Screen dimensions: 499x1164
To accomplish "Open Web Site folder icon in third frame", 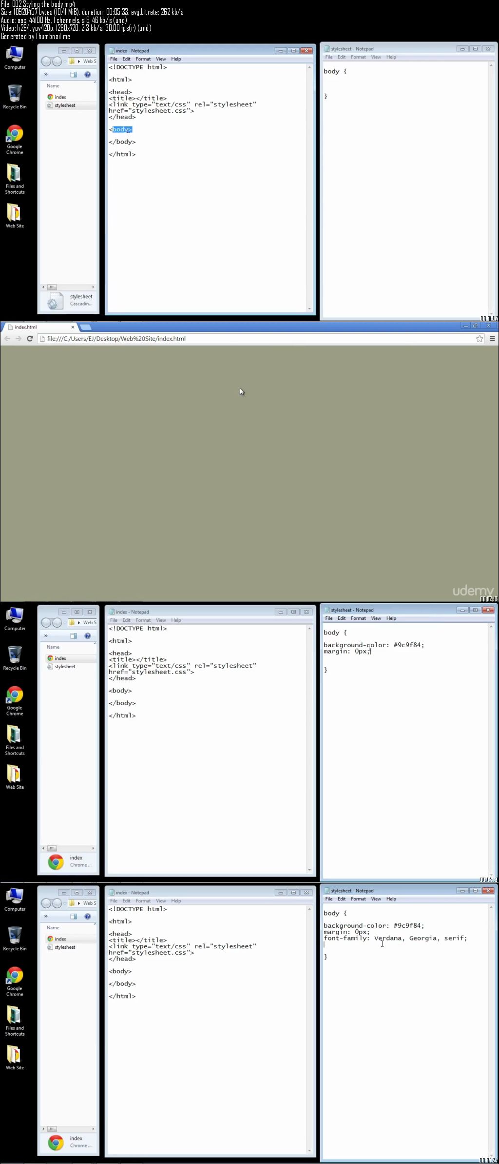I will click(15, 777).
